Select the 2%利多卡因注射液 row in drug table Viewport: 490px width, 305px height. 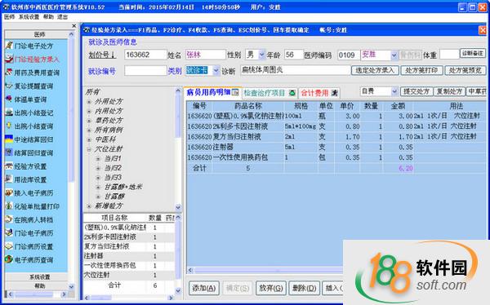(336, 126)
